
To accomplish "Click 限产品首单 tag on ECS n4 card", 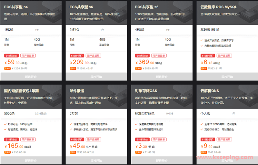I will click(28, 56).
